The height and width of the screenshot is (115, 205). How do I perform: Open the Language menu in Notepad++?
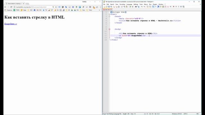(x=129, y=4)
